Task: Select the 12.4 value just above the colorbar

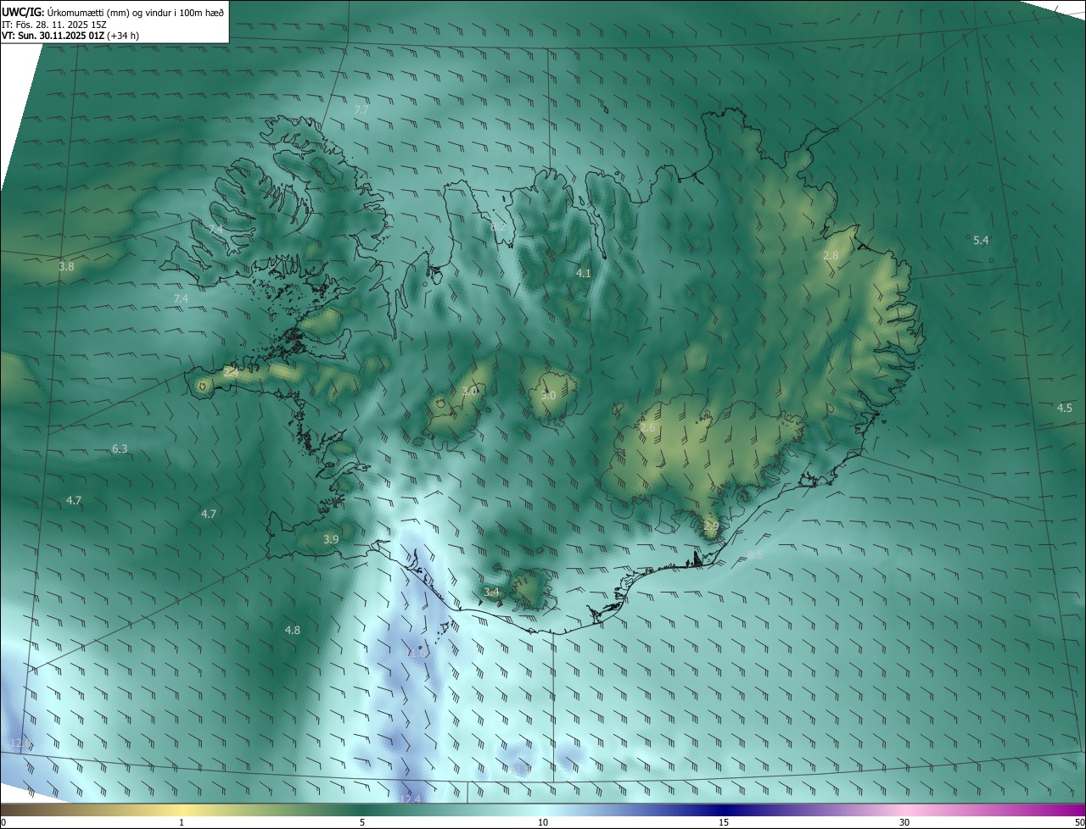Action: 410,798
